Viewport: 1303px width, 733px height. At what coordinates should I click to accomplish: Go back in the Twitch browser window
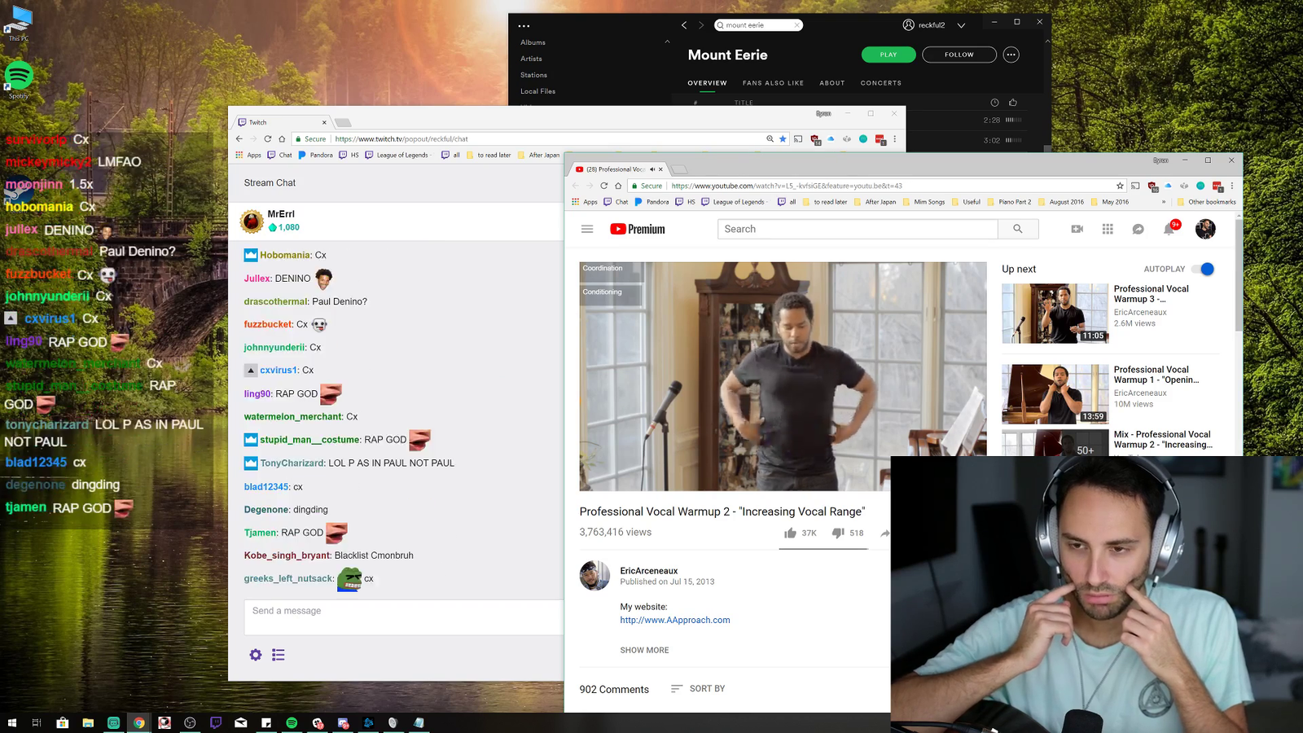click(239, 138)
